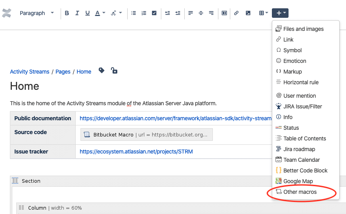The width and height of the screenshot is (346, 214).
Task: Click the indent icon
Action: coord(178,13)
